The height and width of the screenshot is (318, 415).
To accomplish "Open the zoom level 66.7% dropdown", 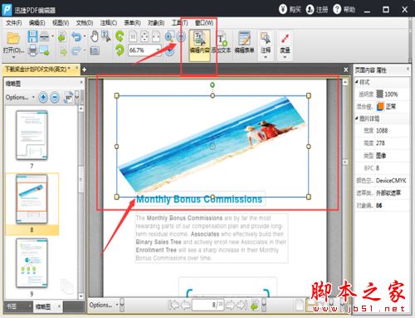I will [x=158, y=51].
